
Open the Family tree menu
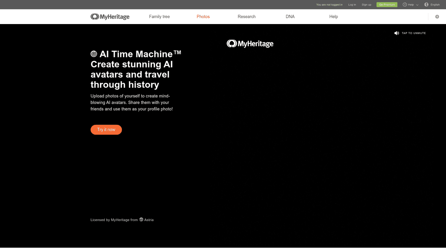coord(159,17)
